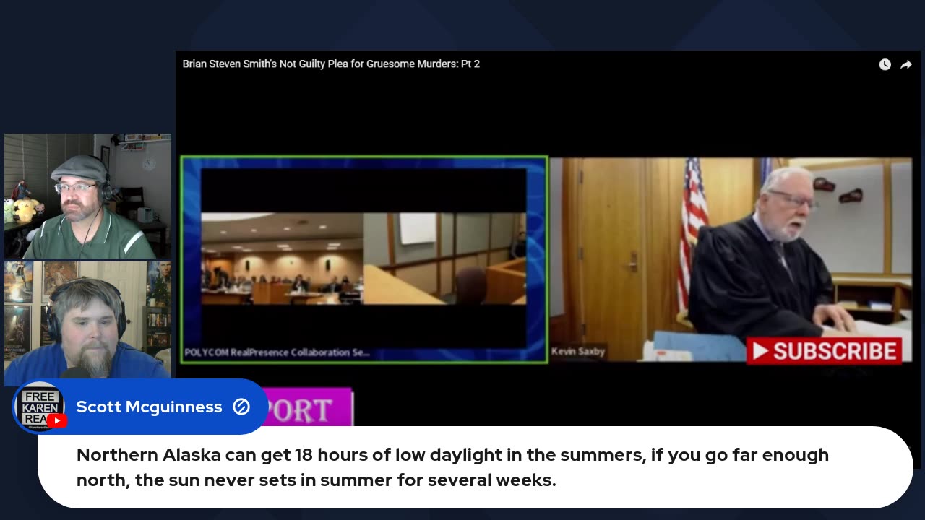Viewport: 925px width, 520px height.
Task: Click the Watch Later clock icon
Action: tap(885, 64)
